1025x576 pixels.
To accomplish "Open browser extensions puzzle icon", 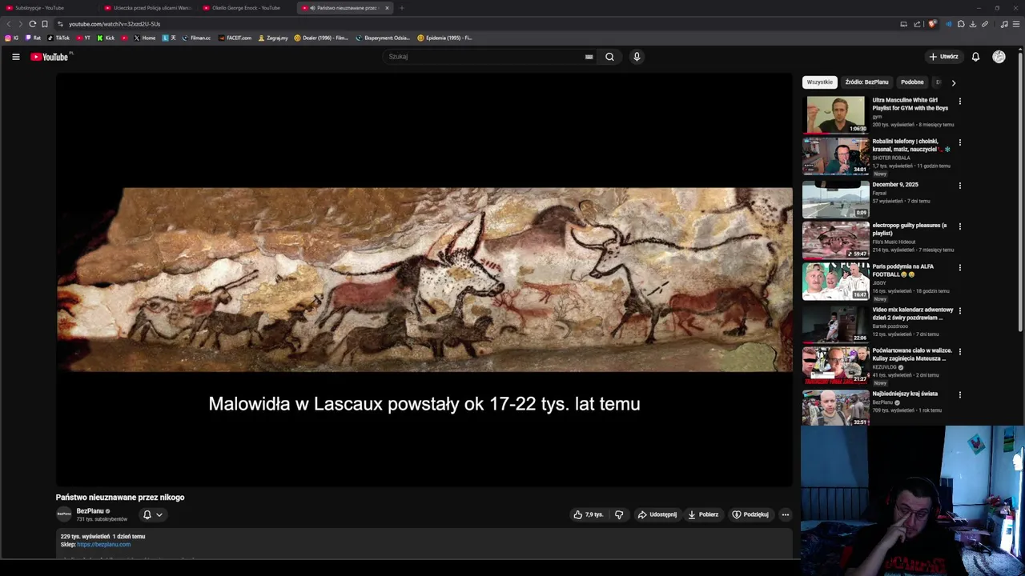I will (x=961, y=24).
